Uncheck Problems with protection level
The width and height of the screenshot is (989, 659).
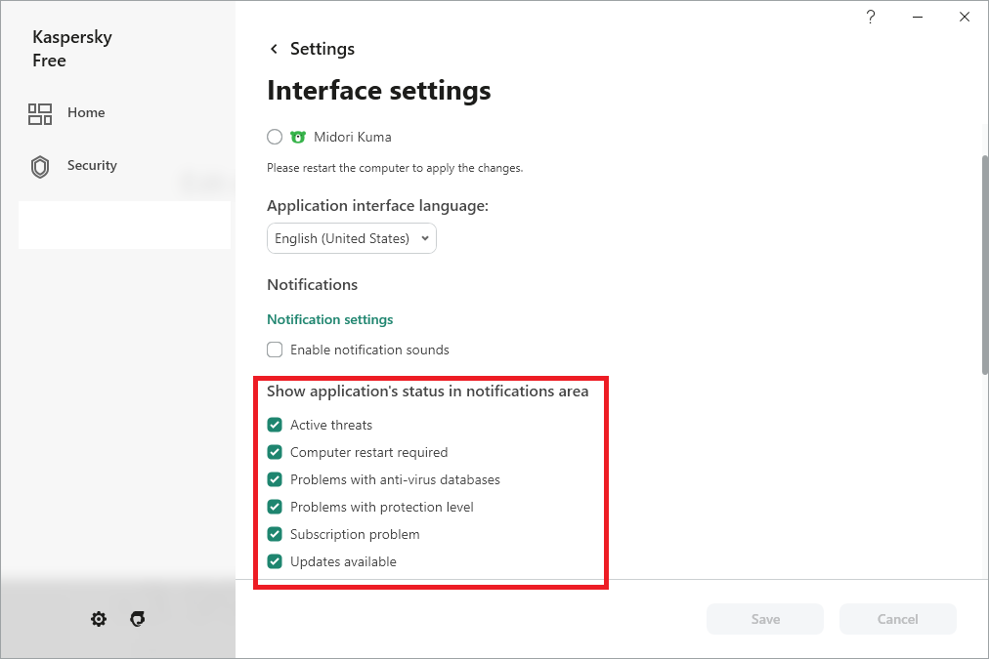pyautogui.click(x=275, y=507)
